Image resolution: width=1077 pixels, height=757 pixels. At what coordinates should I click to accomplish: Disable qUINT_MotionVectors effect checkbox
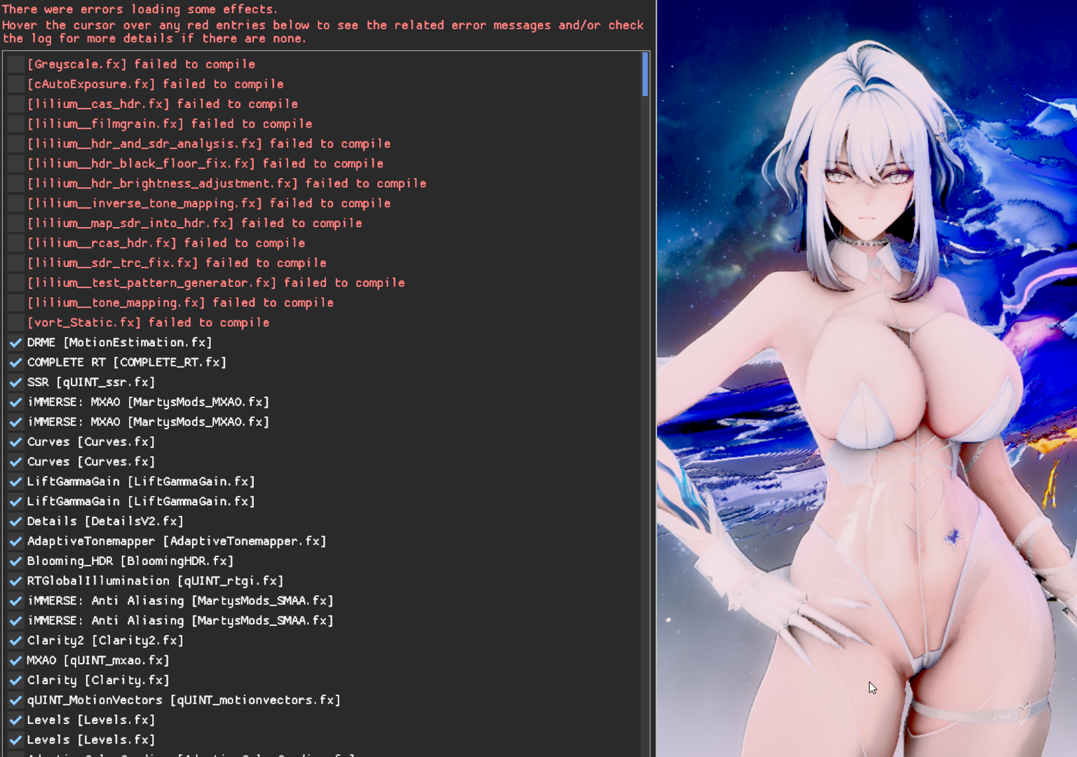click(x=15, y=700)
